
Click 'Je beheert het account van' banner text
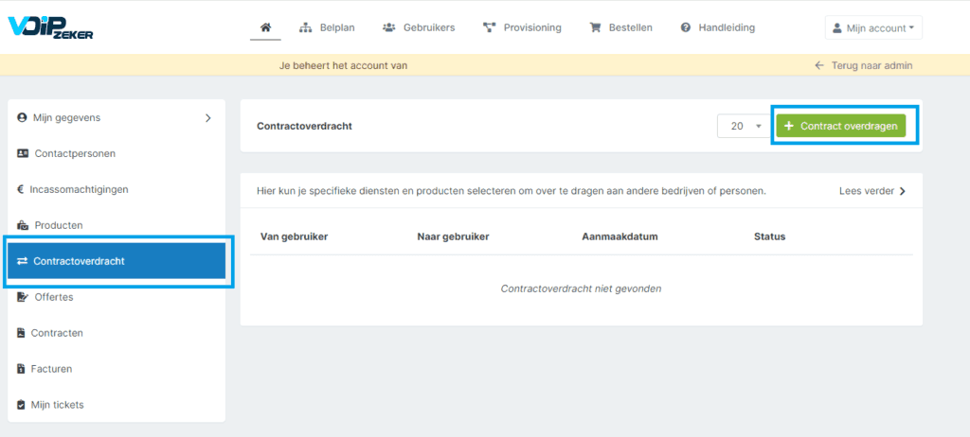(343, 65)
